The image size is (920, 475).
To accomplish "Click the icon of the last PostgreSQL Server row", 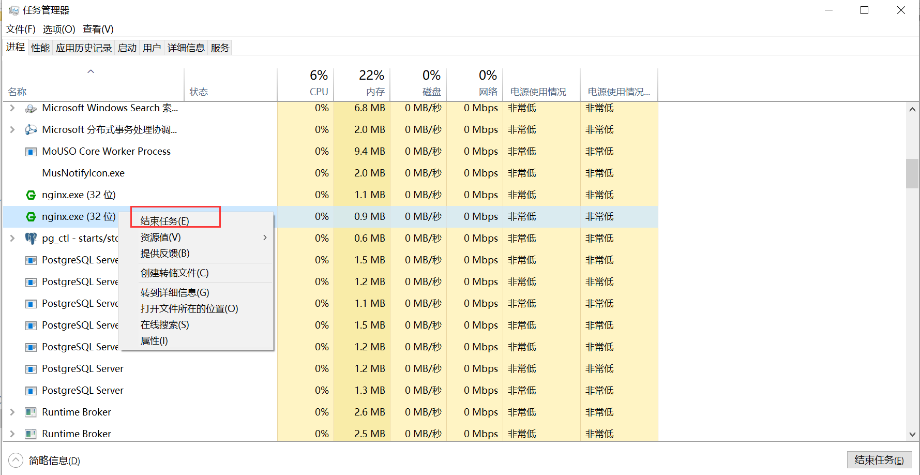I will (31, 391).
